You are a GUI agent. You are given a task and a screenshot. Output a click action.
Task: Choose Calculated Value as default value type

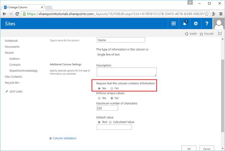click(111, 122)
